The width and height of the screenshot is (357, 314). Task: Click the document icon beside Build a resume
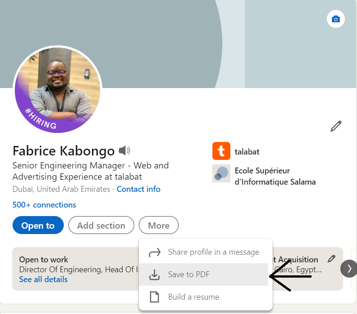(x=154, y=297)
